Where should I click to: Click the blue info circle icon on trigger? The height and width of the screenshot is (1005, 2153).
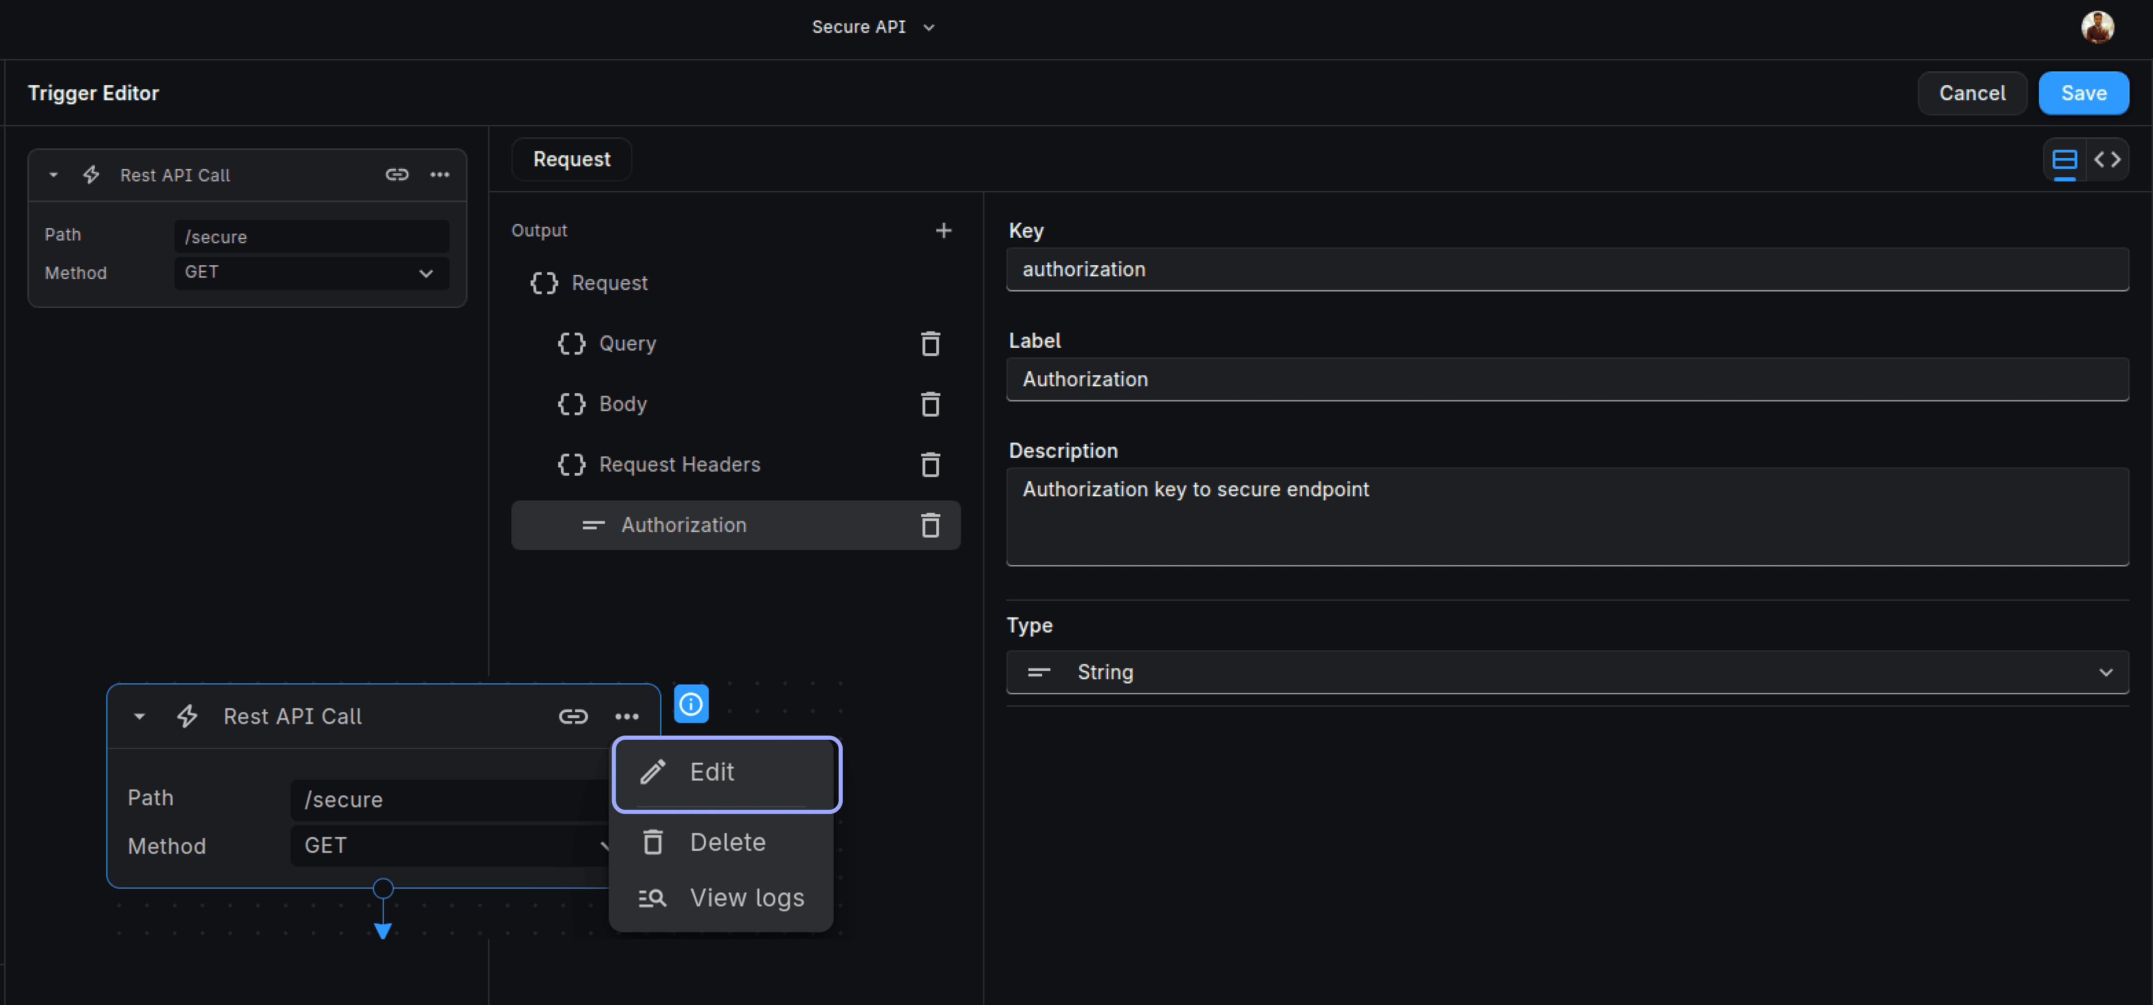click(x=689, y=704)
